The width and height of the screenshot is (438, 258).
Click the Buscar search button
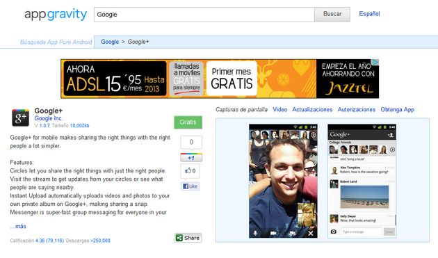(x=332, y=14)
